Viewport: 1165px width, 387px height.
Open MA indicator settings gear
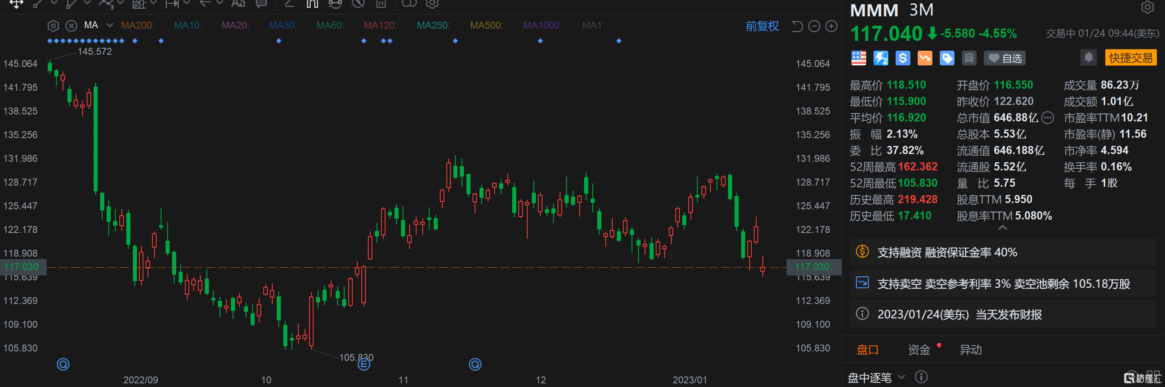(54, 26)
